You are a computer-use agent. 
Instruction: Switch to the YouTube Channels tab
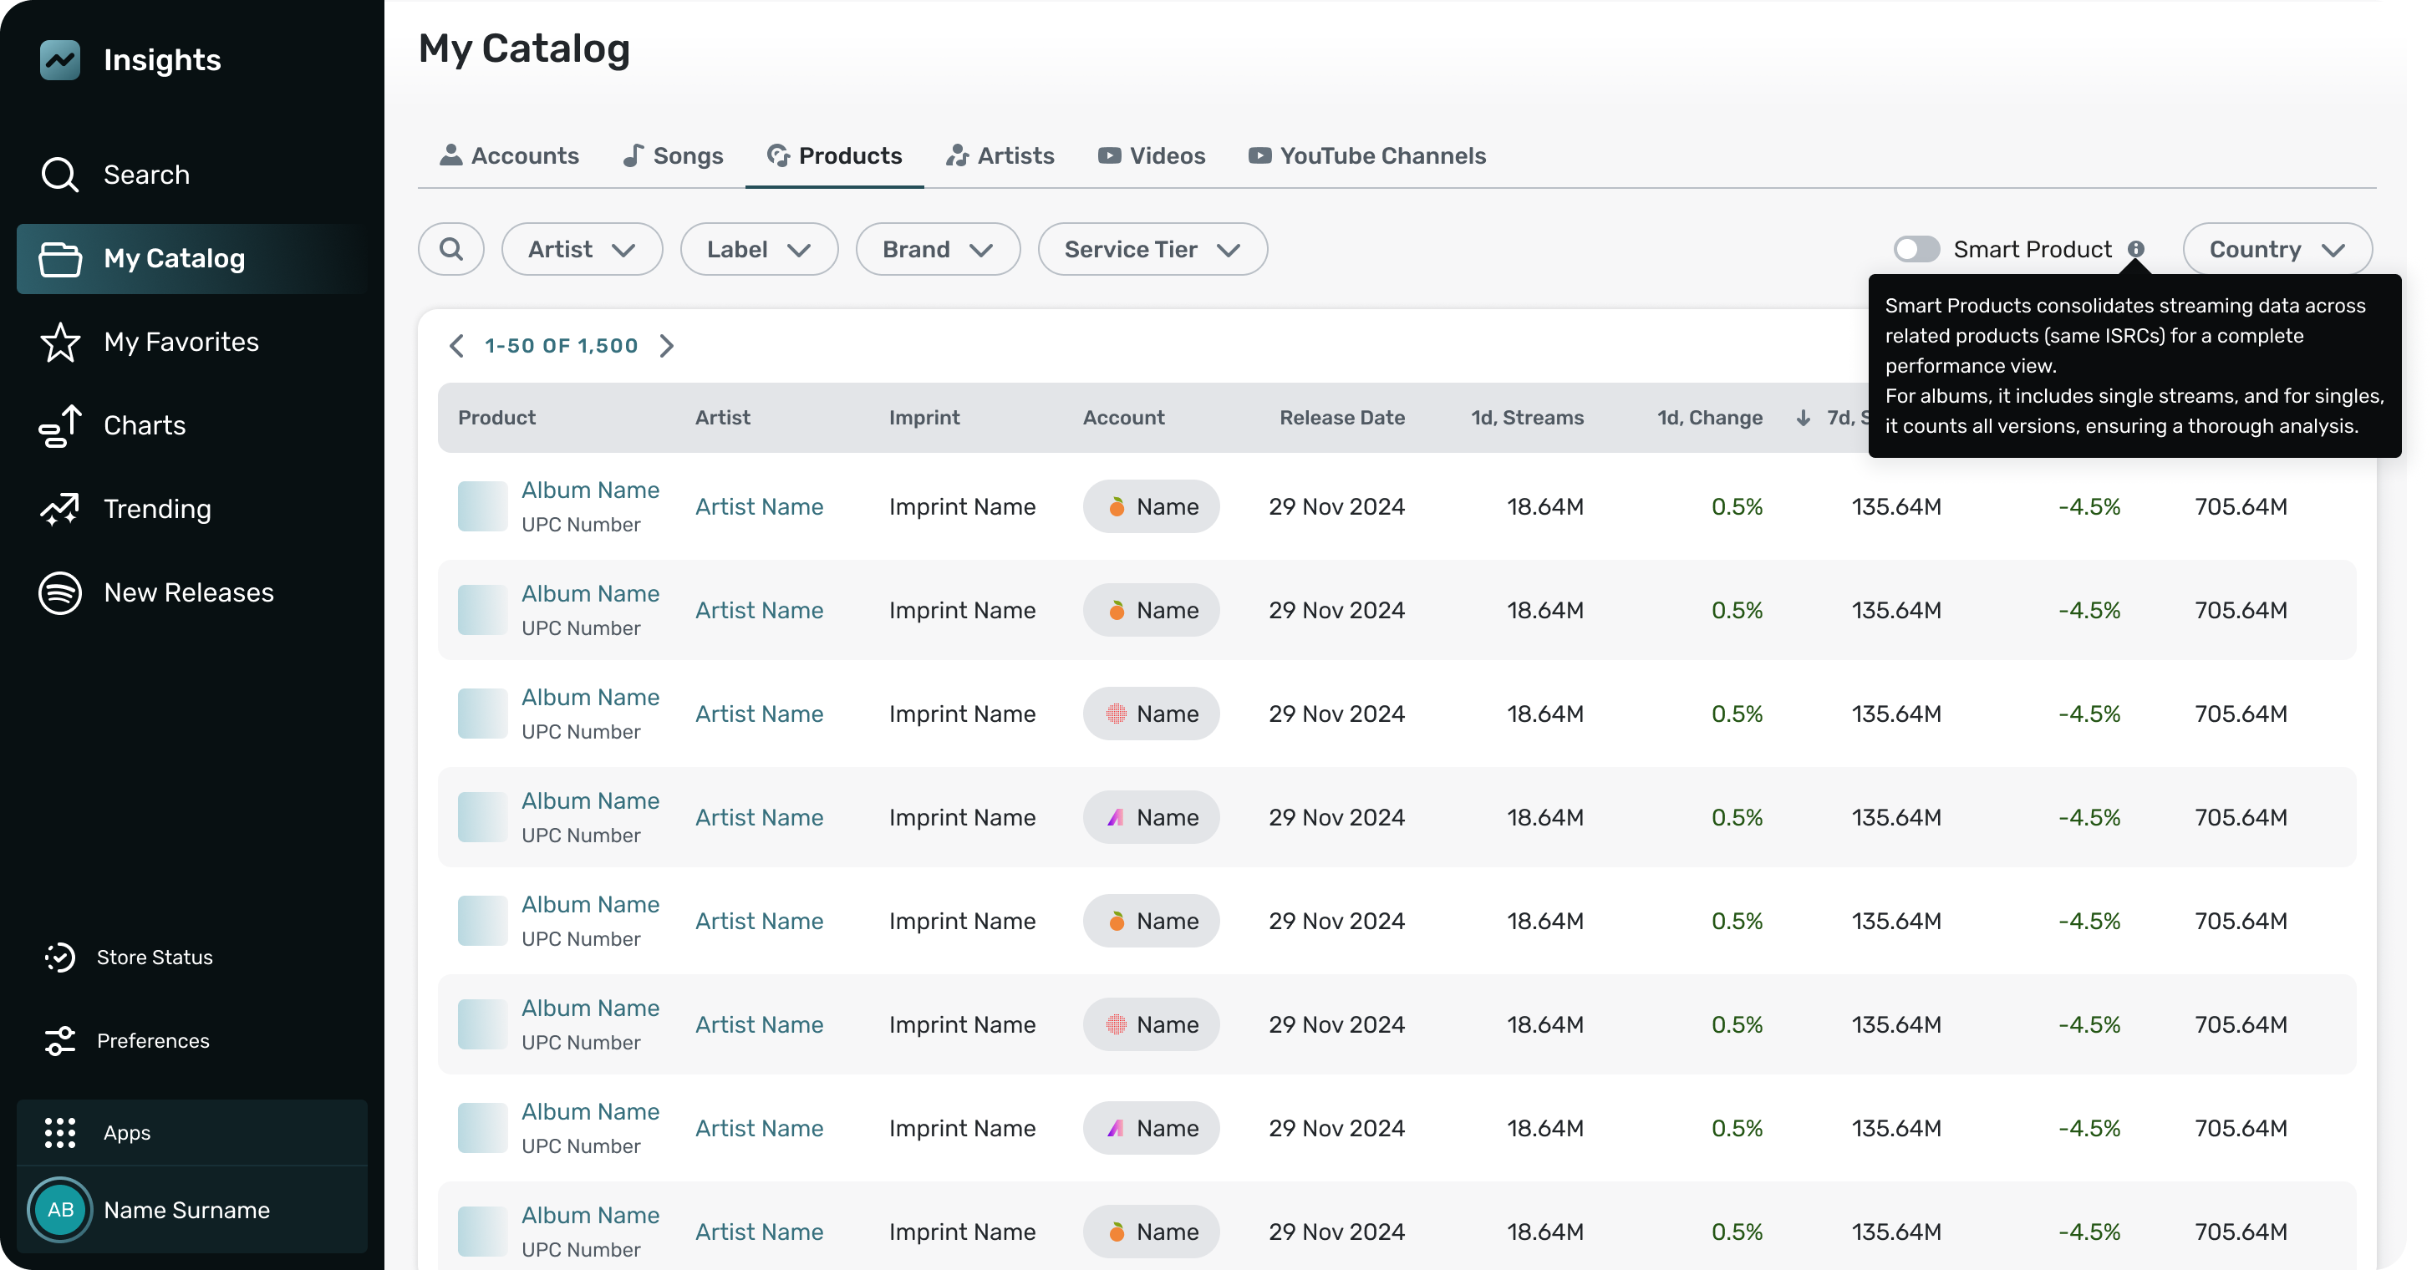pos(1367,155)
